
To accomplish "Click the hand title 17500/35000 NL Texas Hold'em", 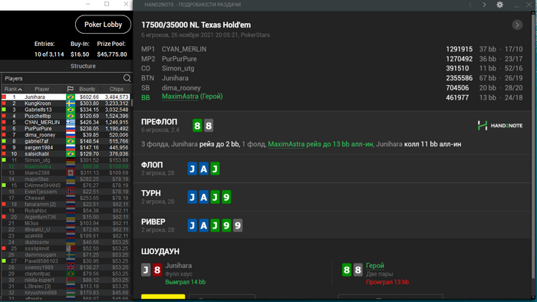I will (x=196, y=25).
